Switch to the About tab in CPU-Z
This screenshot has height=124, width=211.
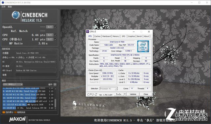click(x=146, y=36)
